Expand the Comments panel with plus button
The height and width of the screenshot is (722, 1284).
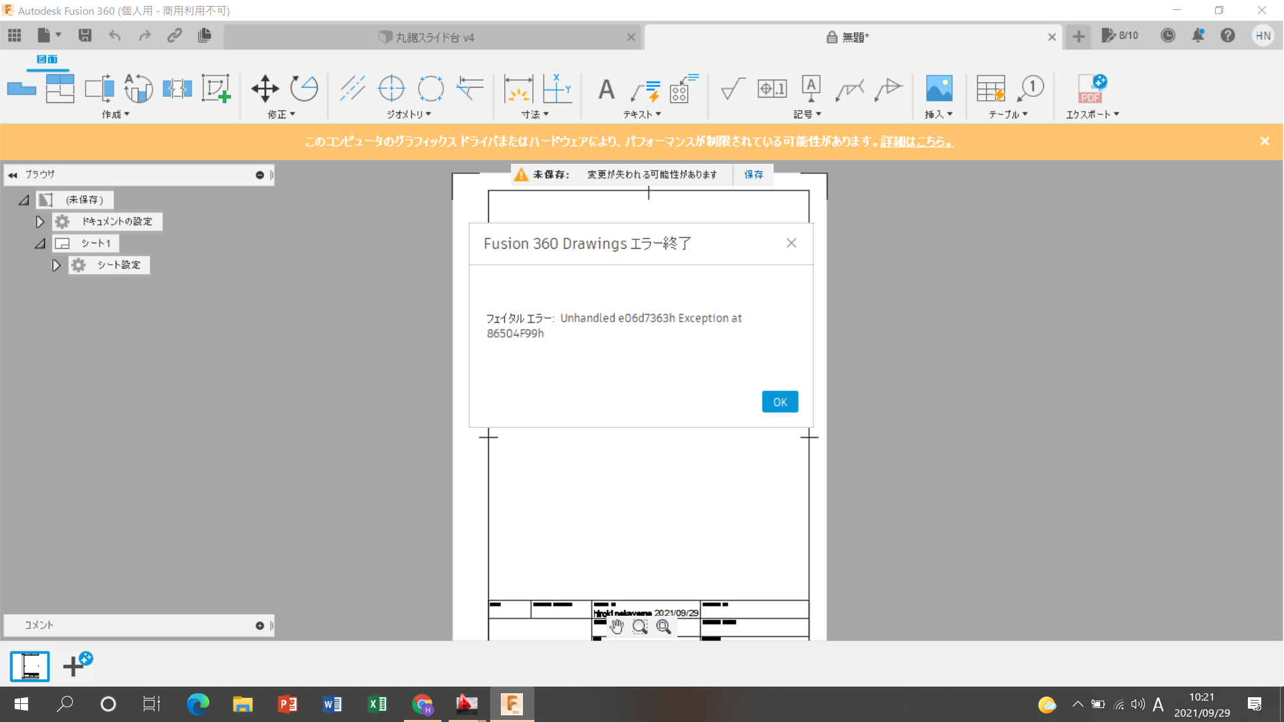(259, 626)
